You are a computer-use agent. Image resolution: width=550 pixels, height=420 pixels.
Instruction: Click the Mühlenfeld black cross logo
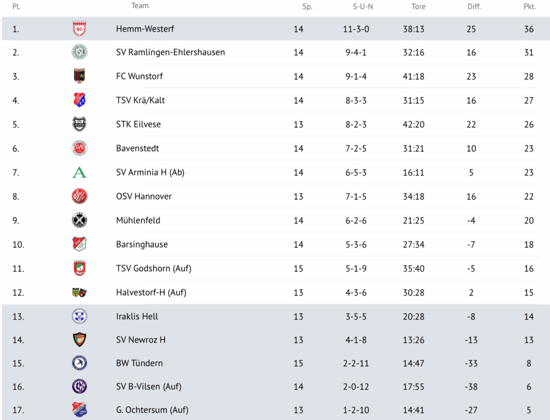coord(79,220)
